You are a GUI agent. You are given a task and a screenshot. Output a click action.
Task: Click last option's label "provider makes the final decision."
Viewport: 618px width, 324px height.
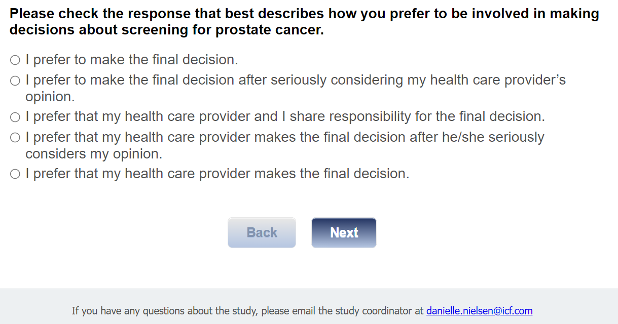pyautogui.click(x=304, y=174)
